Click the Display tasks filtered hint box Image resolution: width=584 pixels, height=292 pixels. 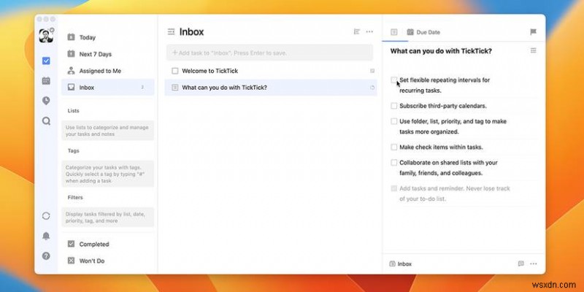107,217
